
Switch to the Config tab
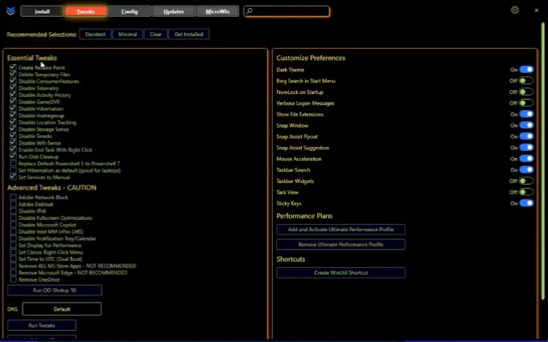130,11
